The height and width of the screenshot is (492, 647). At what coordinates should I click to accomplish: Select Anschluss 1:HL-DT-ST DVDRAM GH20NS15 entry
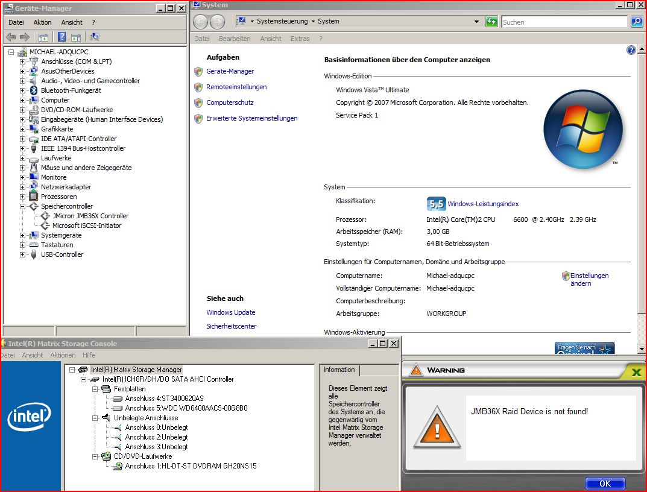[x=191, y=466]
